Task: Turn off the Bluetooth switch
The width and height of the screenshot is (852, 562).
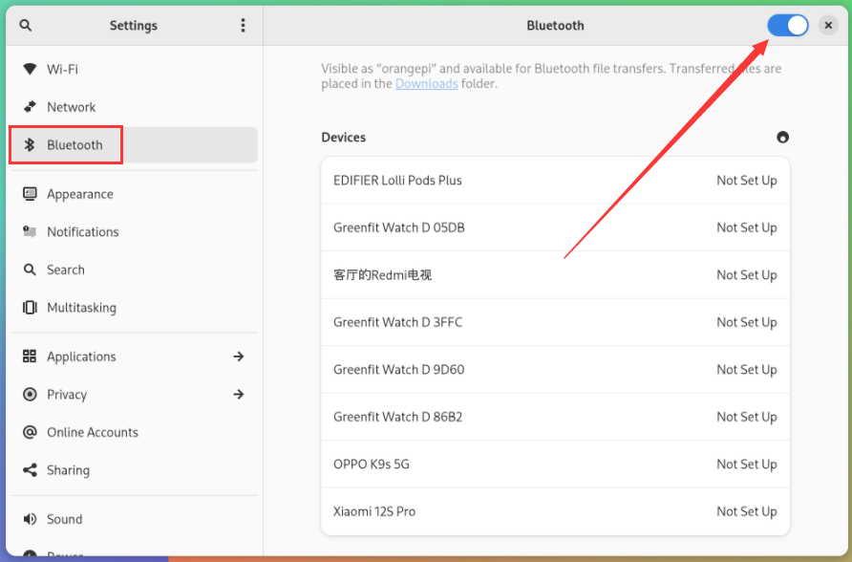Action: [787, 26]
